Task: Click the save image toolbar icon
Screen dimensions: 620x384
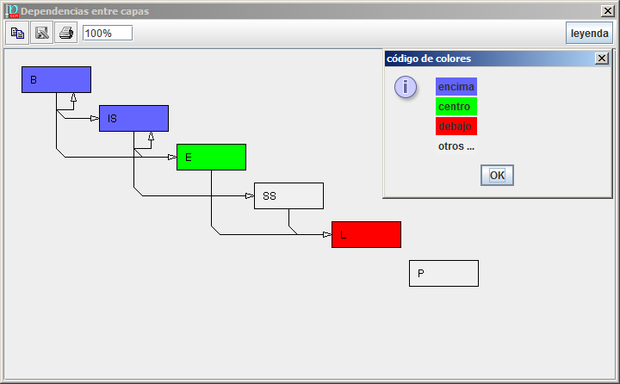Action: tap(41, 33)
